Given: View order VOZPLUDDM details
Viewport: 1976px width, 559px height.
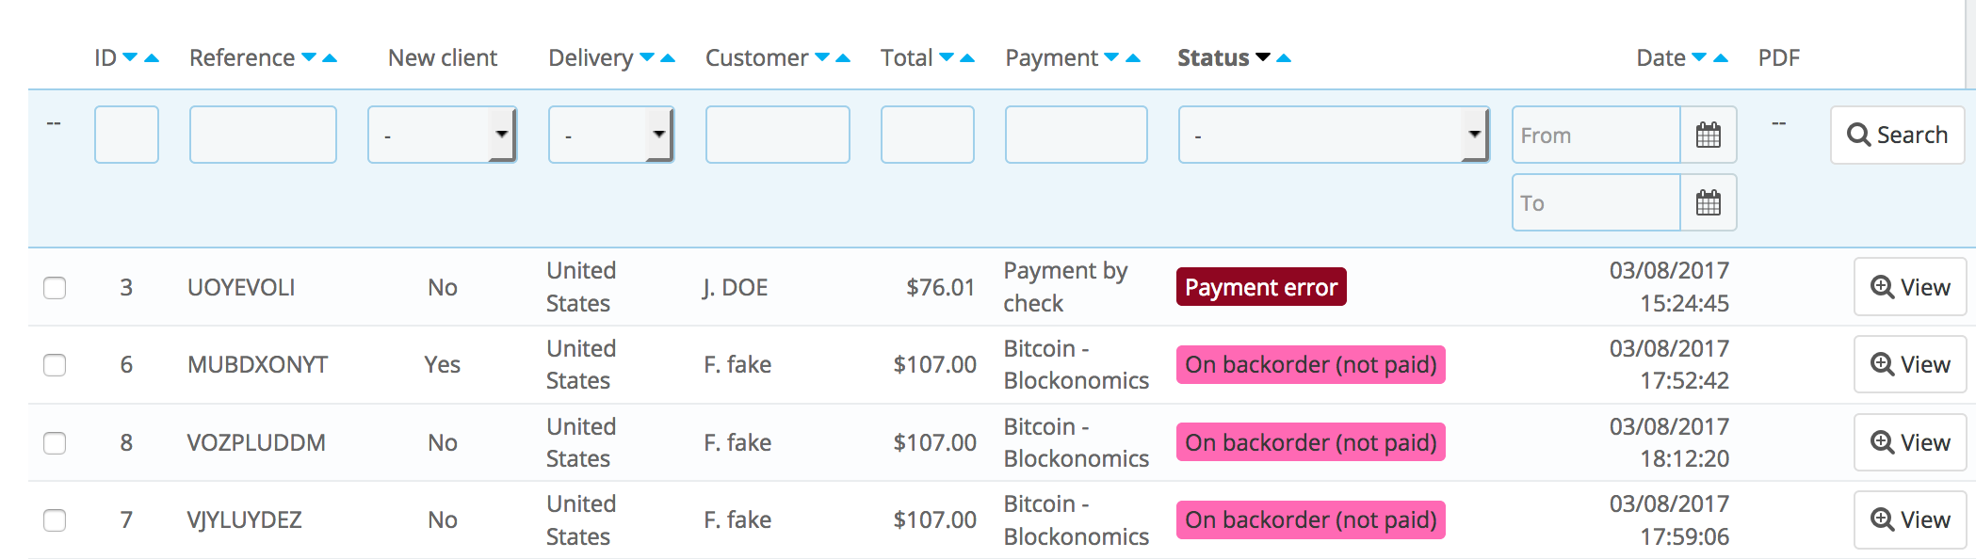Looking at the screenshot, I should point(1909,442).
